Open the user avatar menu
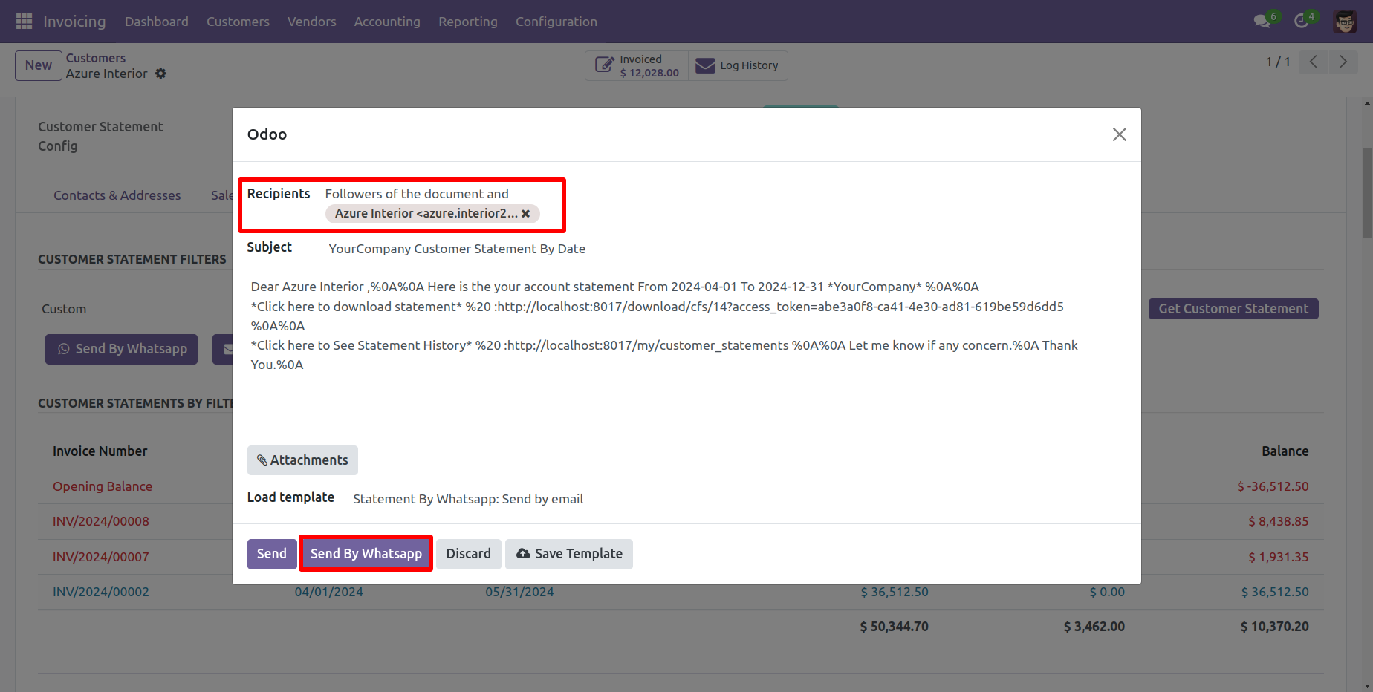 pos(1345,22)
